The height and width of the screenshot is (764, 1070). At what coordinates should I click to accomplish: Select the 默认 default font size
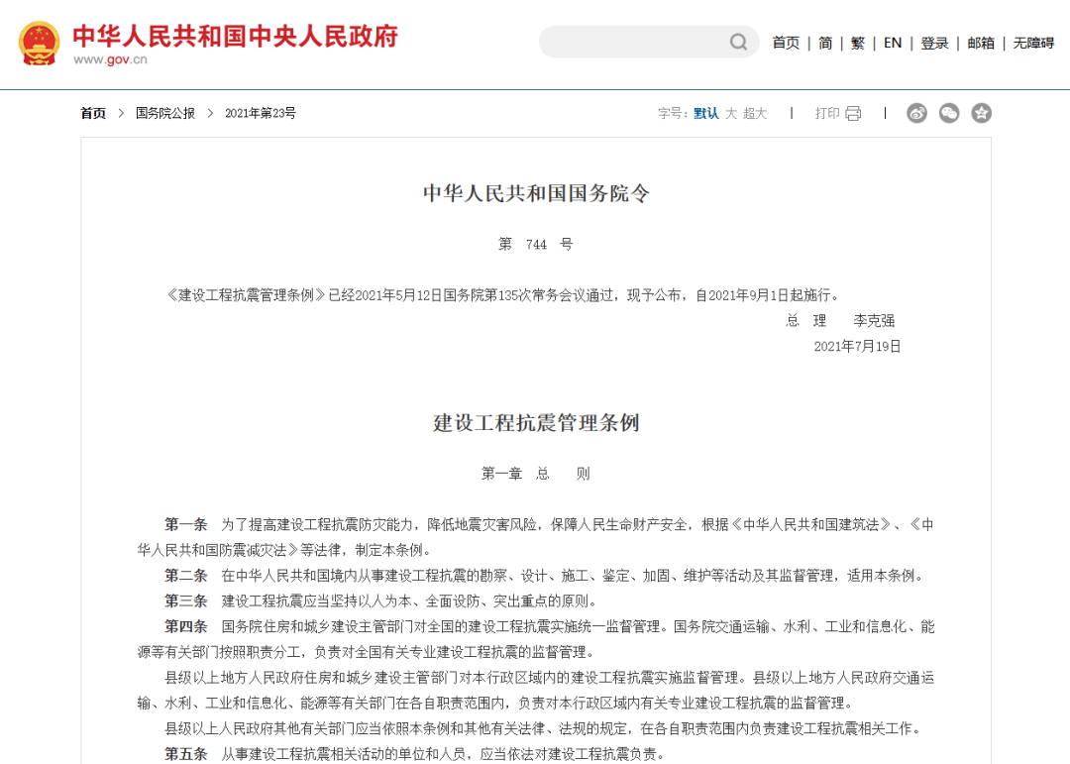705,113
